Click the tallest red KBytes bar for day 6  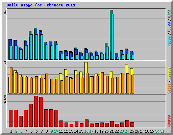(36, 111)
